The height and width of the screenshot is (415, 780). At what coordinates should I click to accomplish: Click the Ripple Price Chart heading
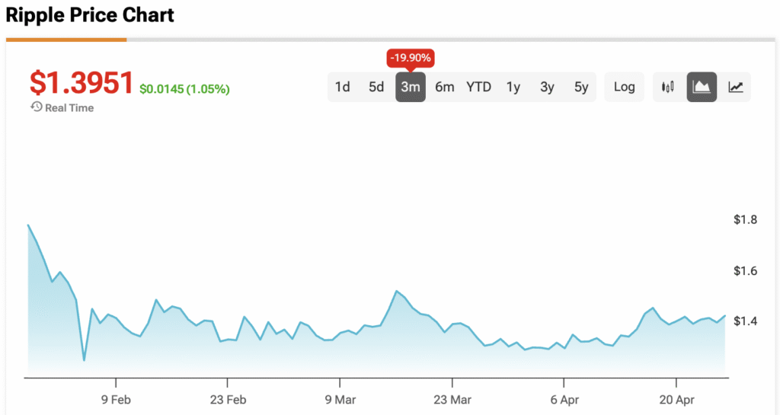click(90, 15)
